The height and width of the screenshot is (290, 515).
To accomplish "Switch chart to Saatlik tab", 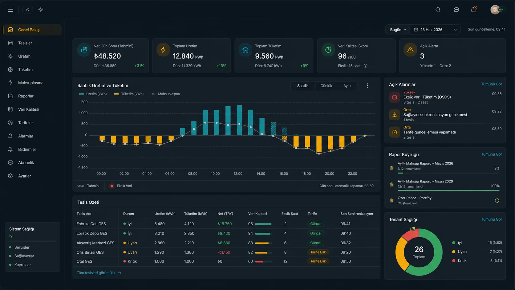I will tap(303, 86).
